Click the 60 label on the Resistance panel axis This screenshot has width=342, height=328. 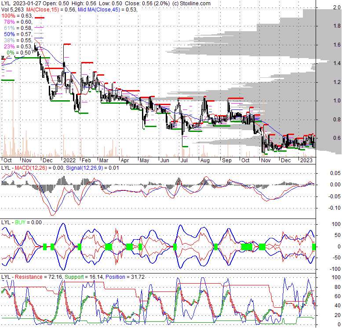[x=338, y=296]
